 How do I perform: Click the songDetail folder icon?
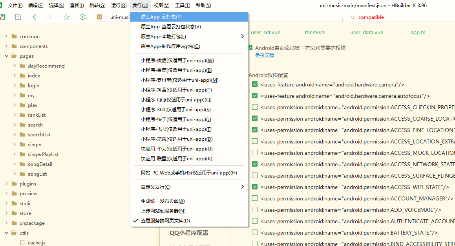pyautogui.click(x=22, y=164)
